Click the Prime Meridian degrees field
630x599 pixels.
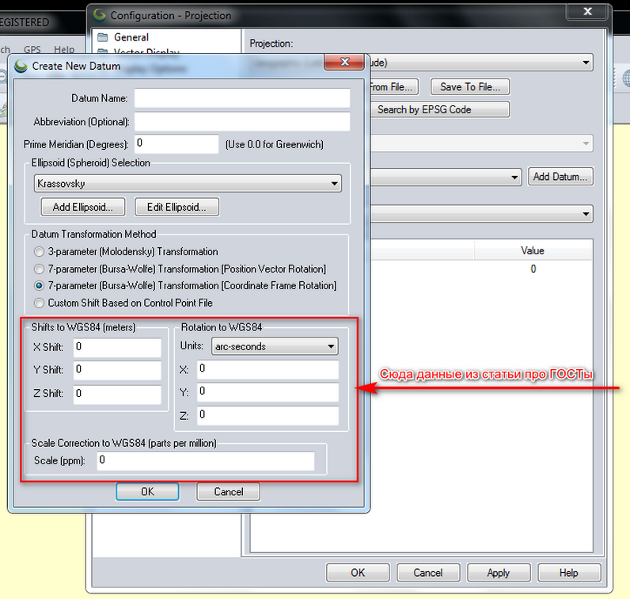coord(176,143)
